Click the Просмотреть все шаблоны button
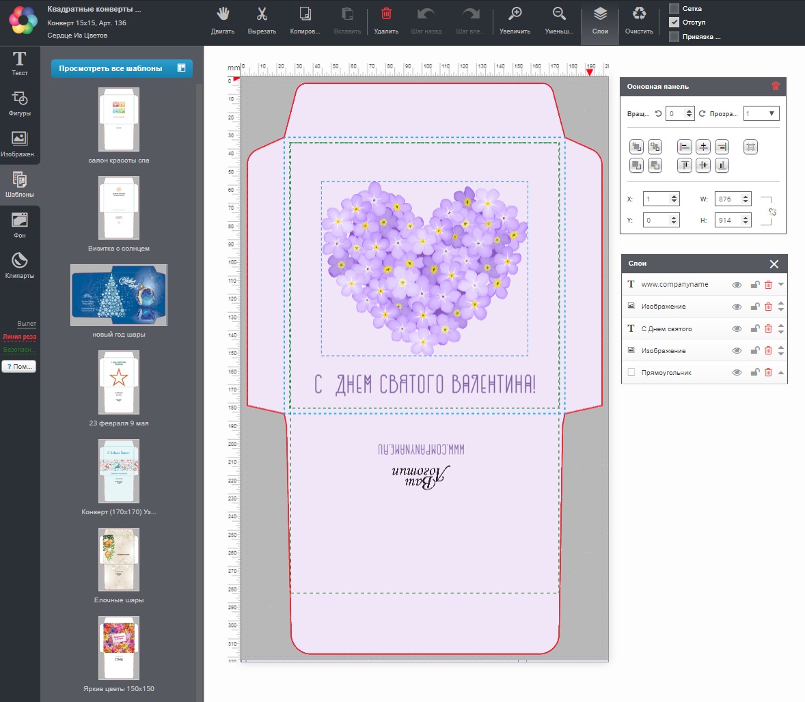 [122, 68]
